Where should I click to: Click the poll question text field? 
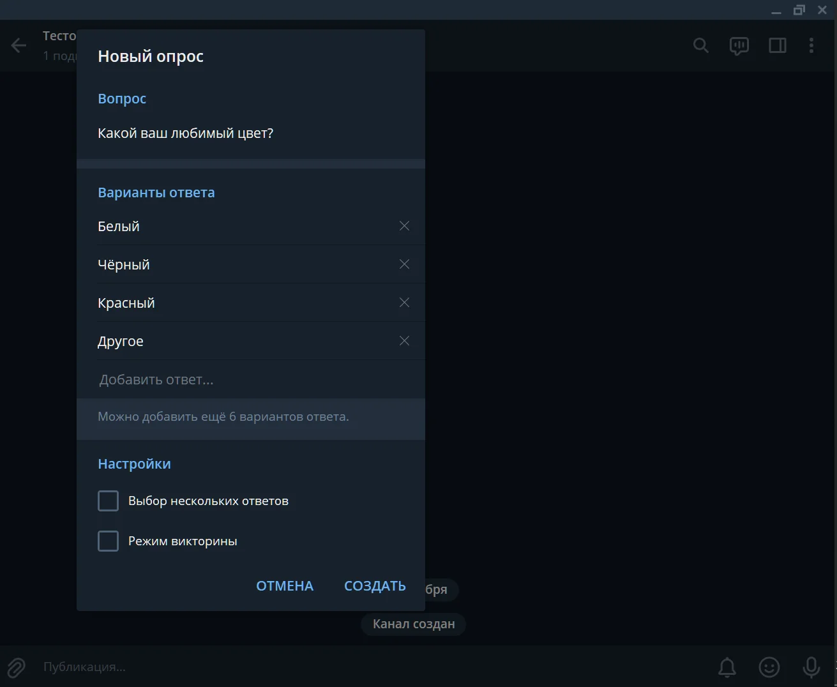[x=249, y=133]
